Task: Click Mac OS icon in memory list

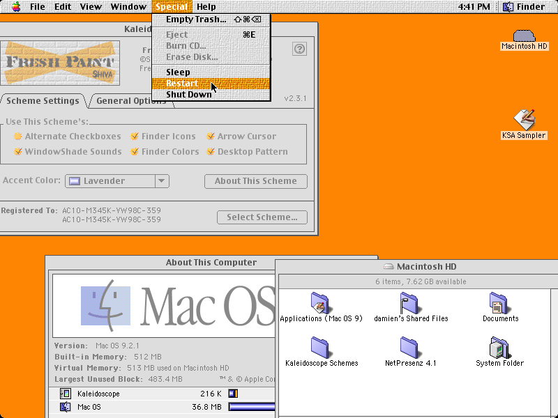Action: tap(66, 407)
